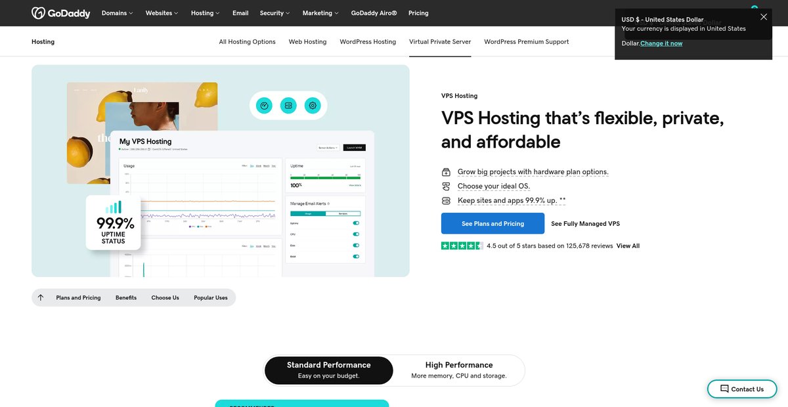Open the Hosting dropdown in top bar
Viewport: 788px width, 407px height.
coord(206,13)
